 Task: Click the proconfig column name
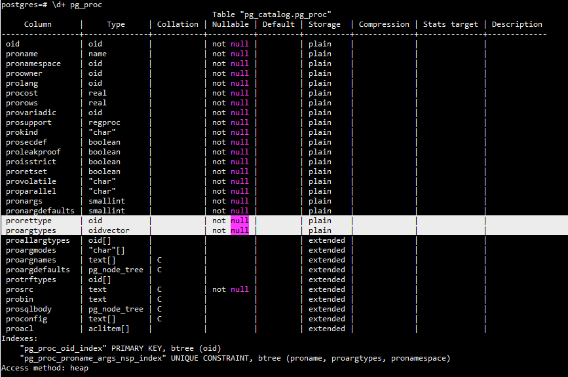click(26, 319)
